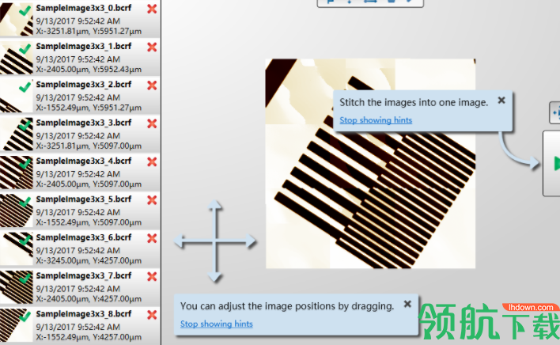Remove SampleImage3x3_1.bcrf with its red X
The width and height of the screenshot is (560, 345).
152,47
